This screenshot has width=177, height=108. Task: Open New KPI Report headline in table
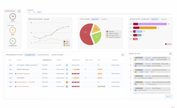[21, 78]
